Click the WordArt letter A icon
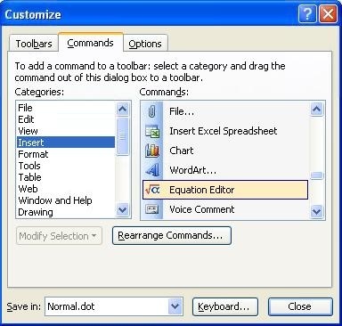Viewport: 342px width, 326px height. 152,170
